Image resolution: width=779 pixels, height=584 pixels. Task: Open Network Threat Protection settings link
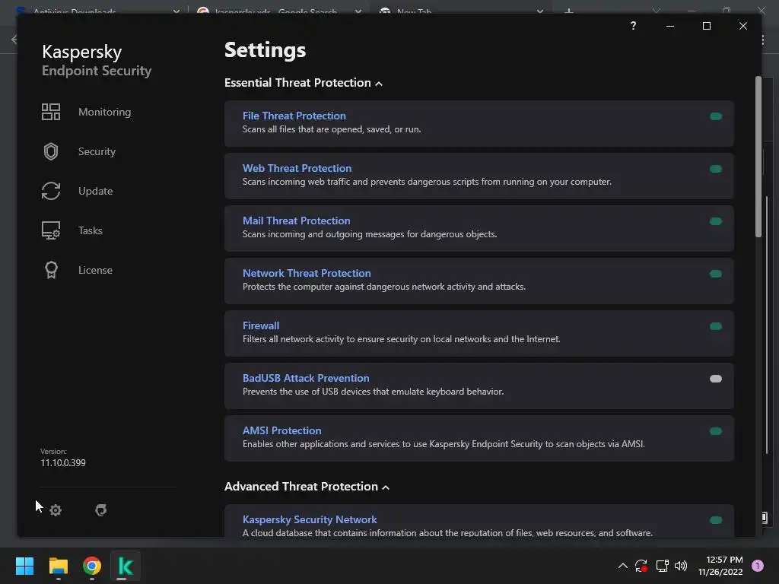pos(307,273)
